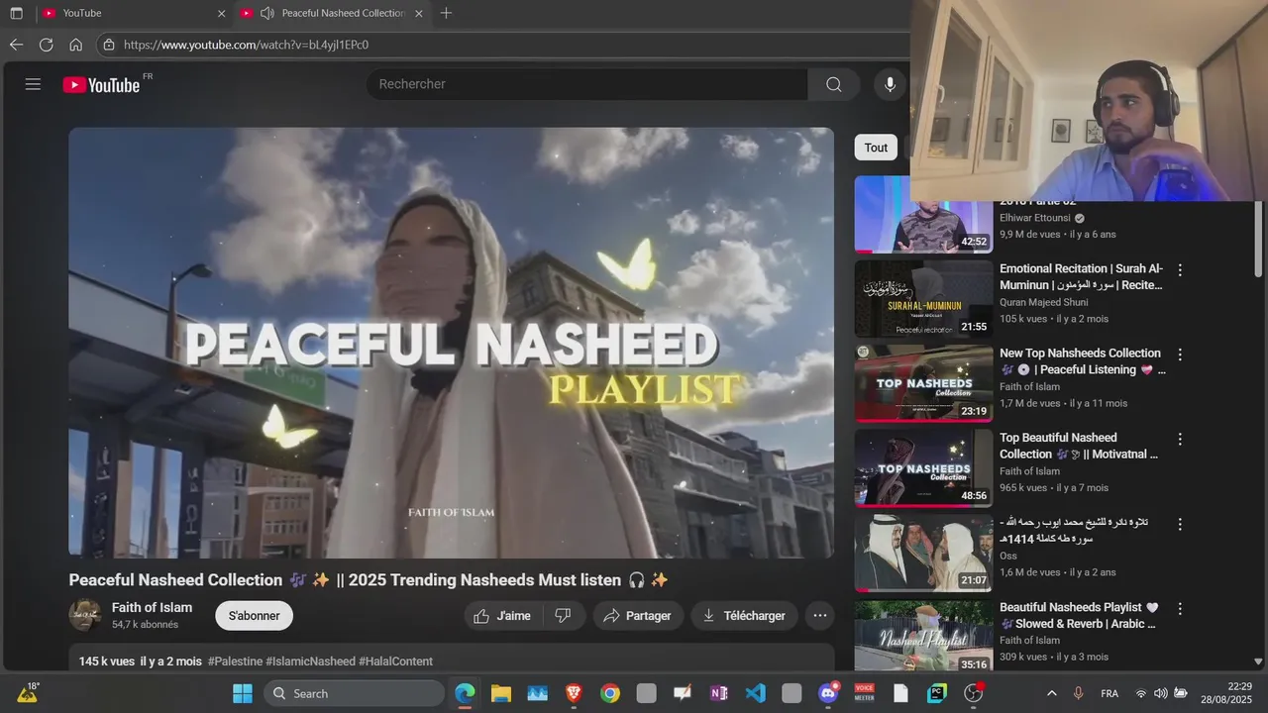Screen dimensions: 1268x713
Task: Open more actions ellipsis below the video
Action: (819, 616)
